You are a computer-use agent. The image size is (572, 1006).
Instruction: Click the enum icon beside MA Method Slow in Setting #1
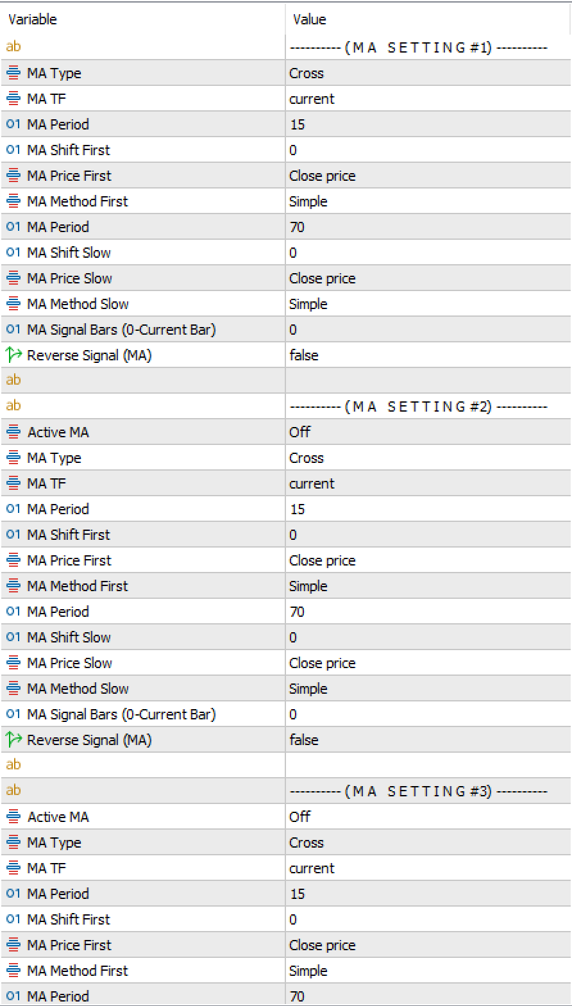click(x=13, y=304)
